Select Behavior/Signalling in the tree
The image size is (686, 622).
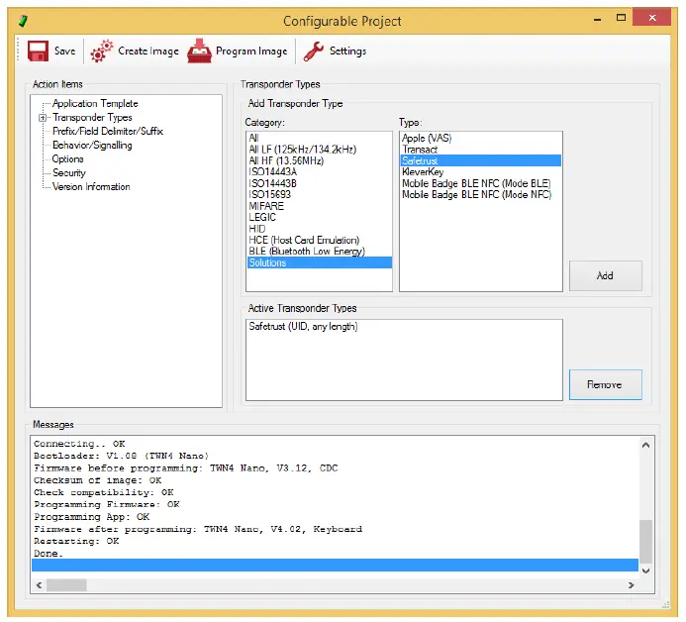click(92, 146)
